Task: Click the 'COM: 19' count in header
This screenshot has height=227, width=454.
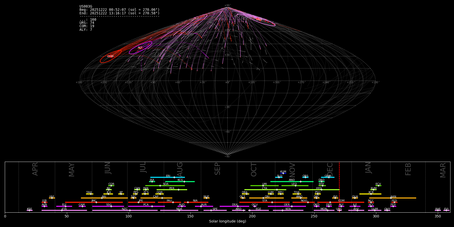Action: coord(87,26)
